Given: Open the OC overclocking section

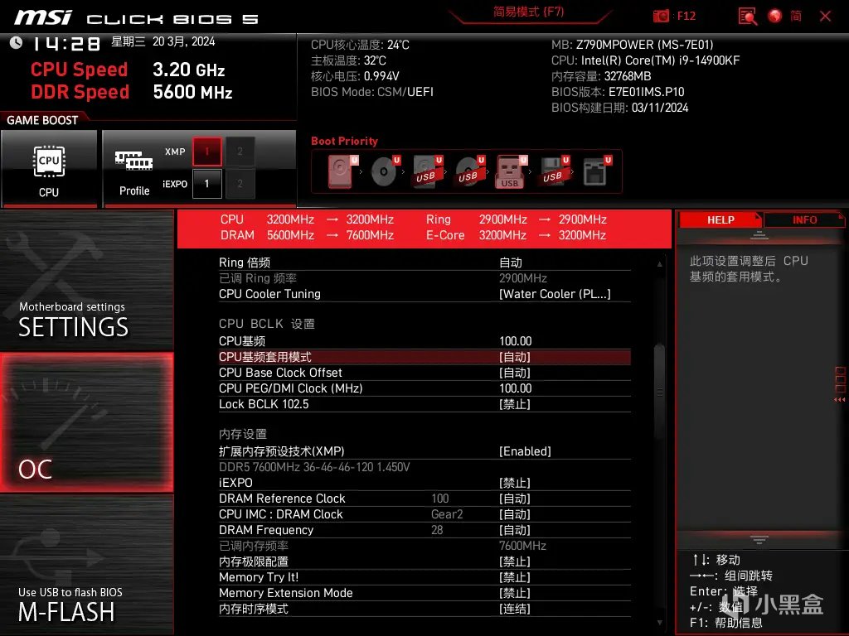Looking at the screenshot, I should coord(86,422).
